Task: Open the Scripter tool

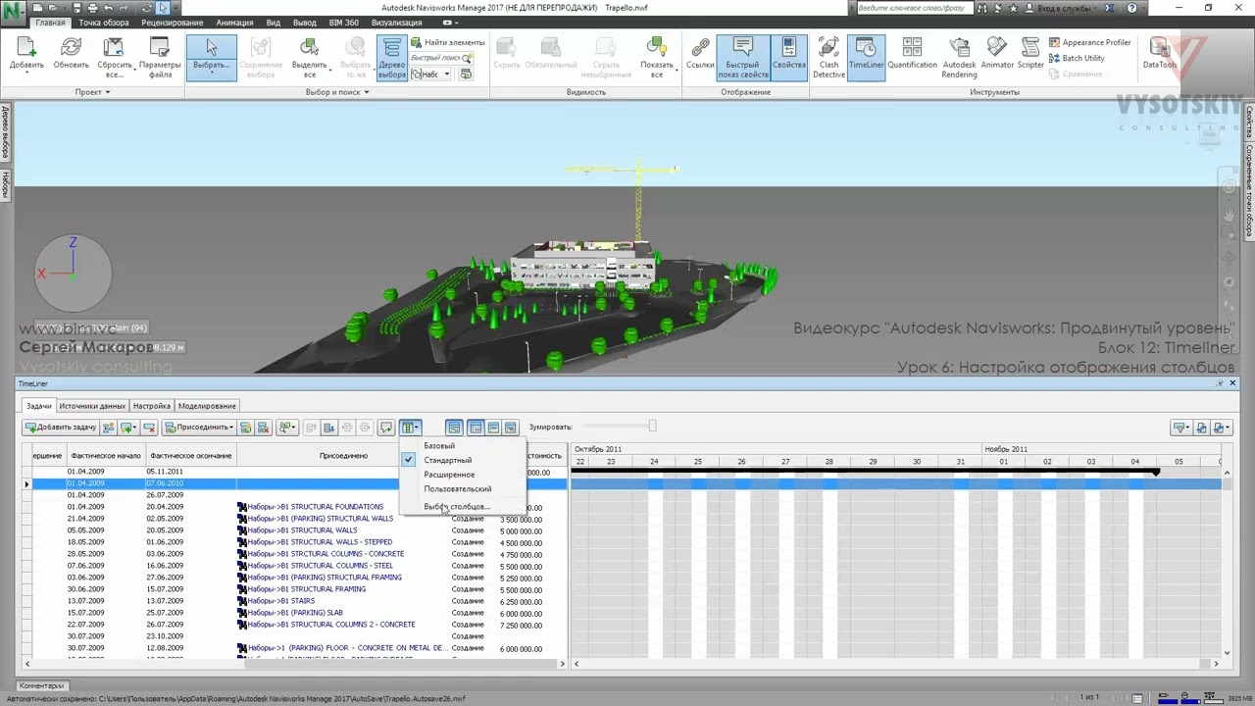Action: point(1030,54)
